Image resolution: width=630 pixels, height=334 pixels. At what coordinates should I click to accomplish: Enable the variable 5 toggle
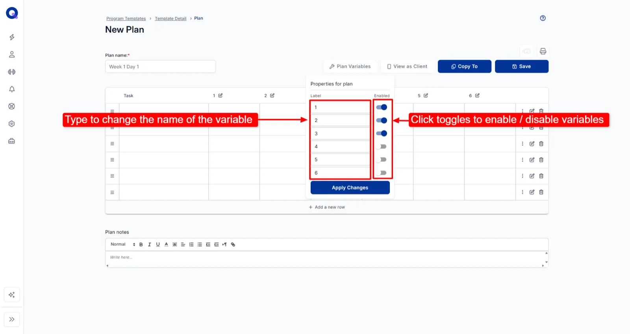pyautogui.click(x=381, y=160)
